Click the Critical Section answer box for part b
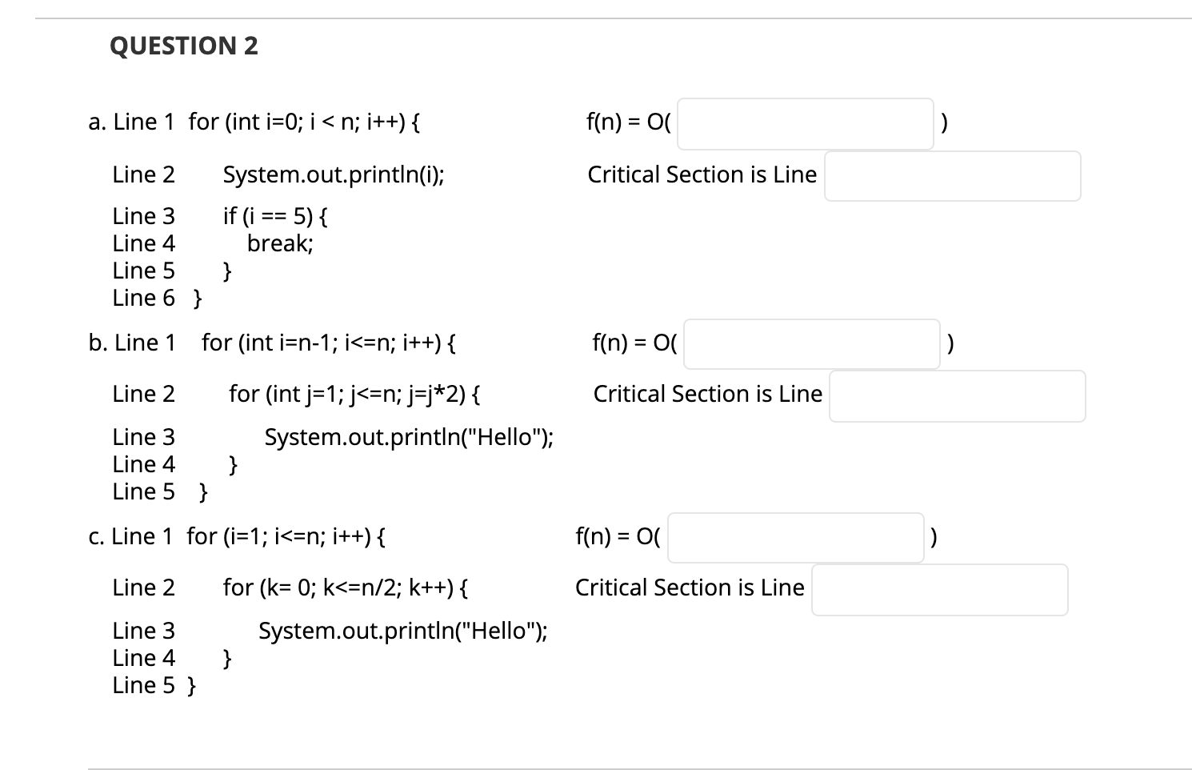This screenshot has width=1192, height=770. (x=957, y=395)
